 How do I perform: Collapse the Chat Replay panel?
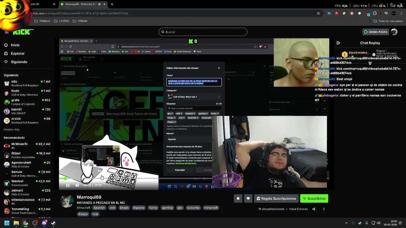click(338, 43)
